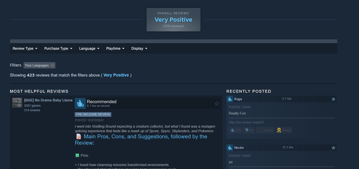The height and width of the screenshot is (169, 359).
Task: Mark Kuga's review as Funny
Action: [265, 130]
